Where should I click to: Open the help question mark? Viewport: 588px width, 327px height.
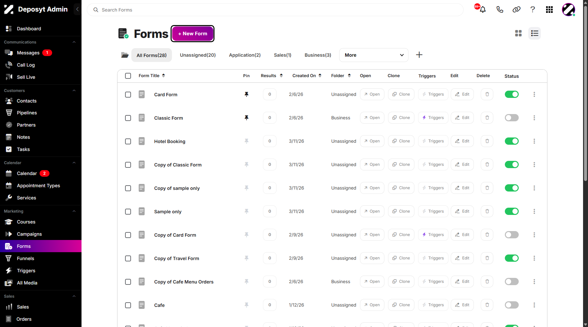click(x=533, y=10)
